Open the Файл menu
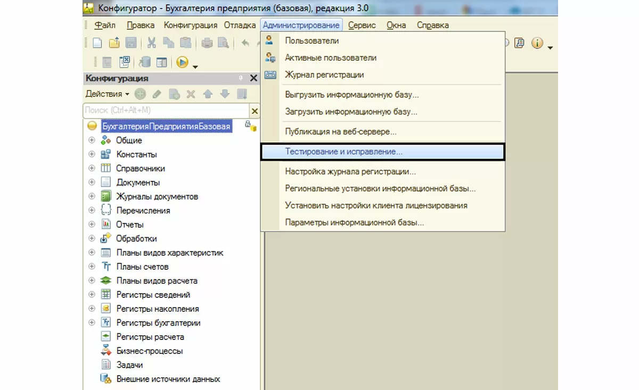This screenshot has width=639, height=390. click(x=105, y=25)
